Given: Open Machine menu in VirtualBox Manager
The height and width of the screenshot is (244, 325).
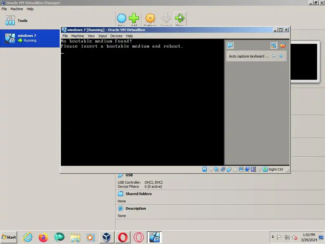Looking at the screenshot, I should pyautogui.click(x=17, y=9).
